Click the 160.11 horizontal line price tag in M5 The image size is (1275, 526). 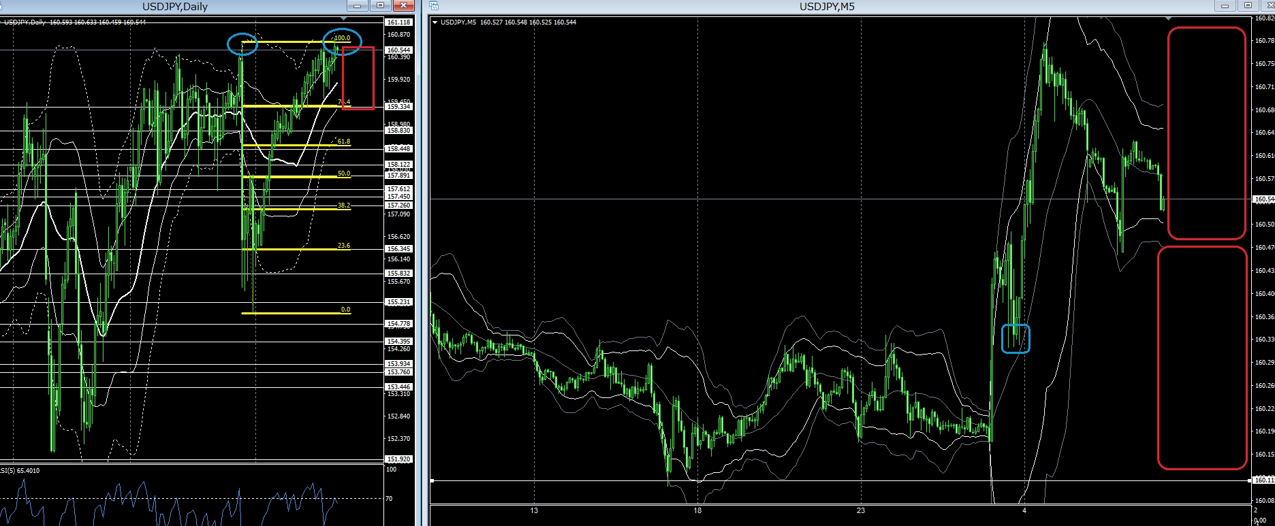1264,480
